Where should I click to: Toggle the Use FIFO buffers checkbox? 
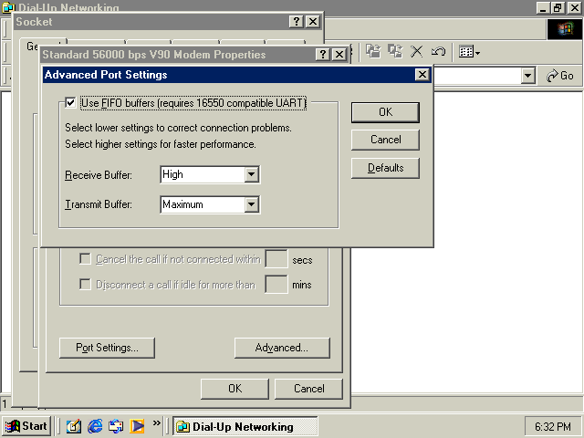(70, 102)
